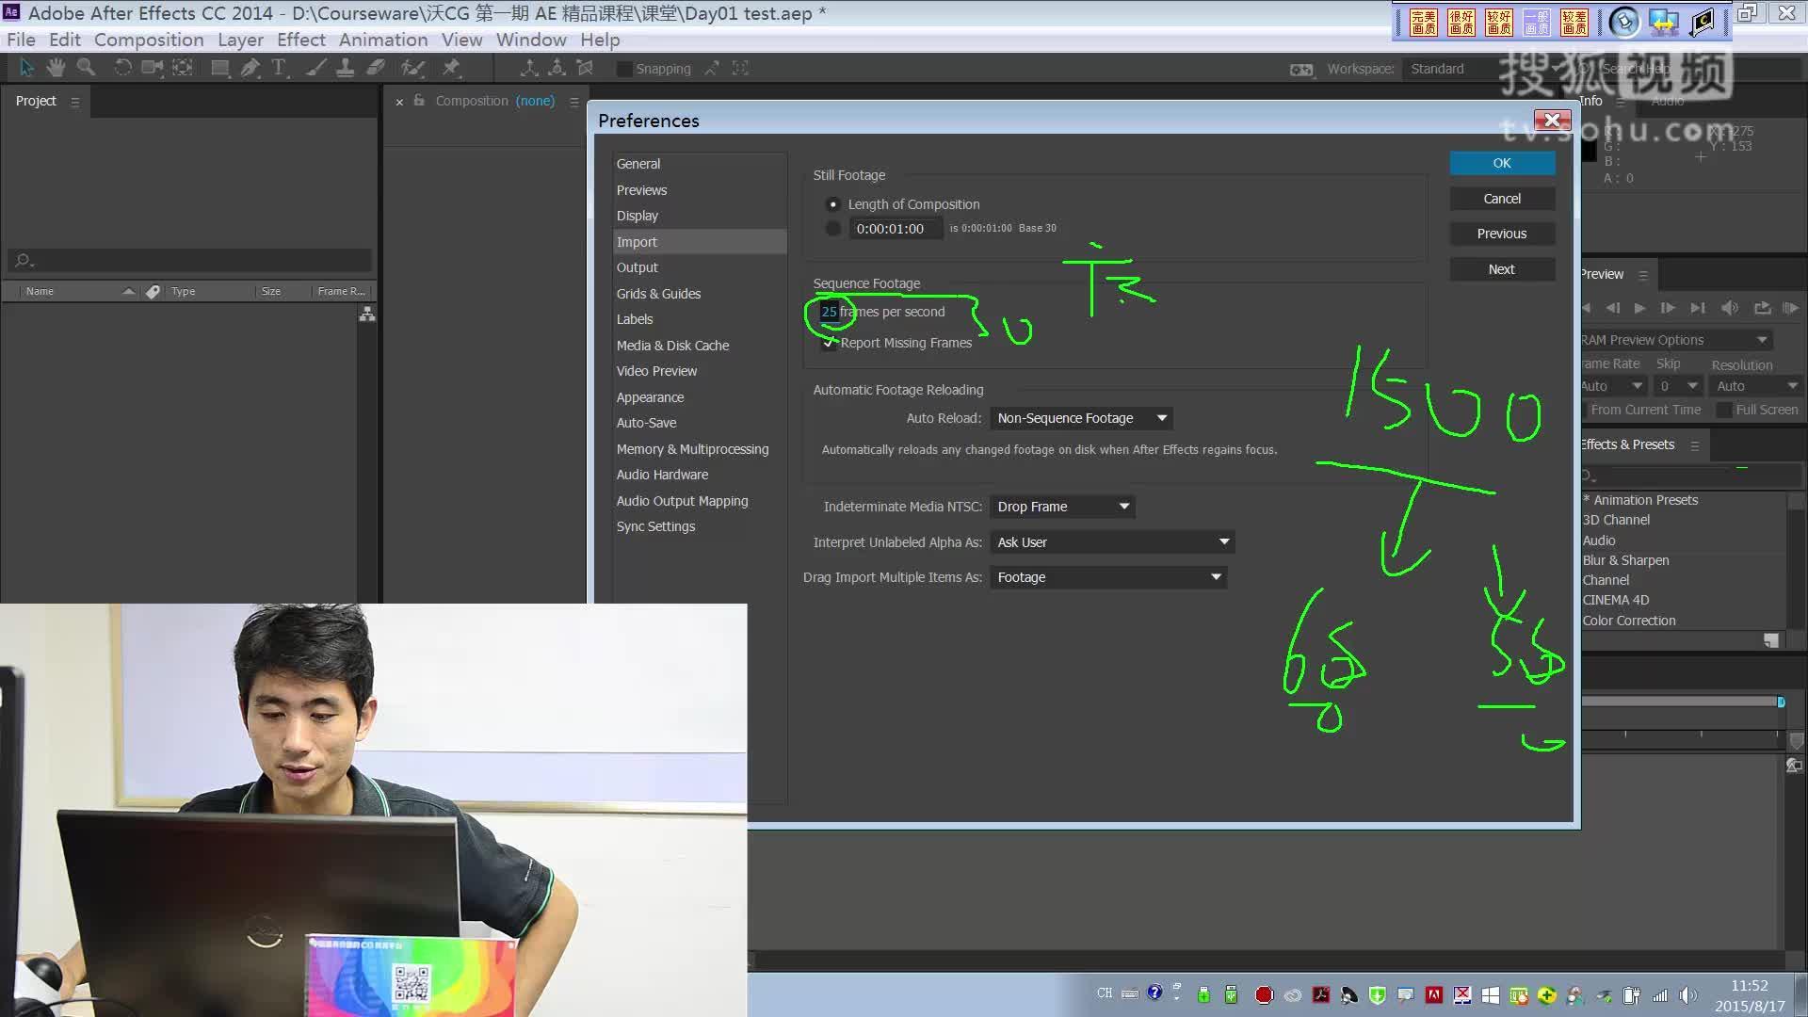Open the Auto Reload dropdown

(1079, 418)
